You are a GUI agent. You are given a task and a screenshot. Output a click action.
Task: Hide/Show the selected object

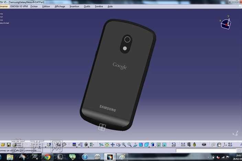[x=158, y=145]
